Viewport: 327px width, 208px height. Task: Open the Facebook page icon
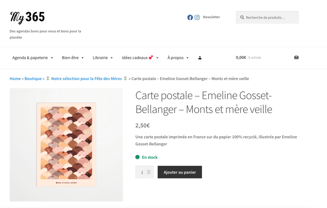point(190,18)
